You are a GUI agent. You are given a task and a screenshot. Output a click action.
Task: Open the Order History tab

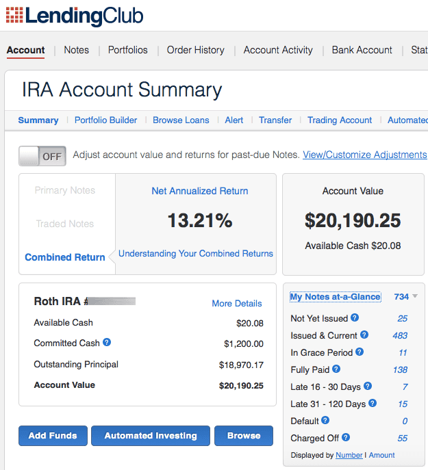pyautogui.click(x=195, y=50)
